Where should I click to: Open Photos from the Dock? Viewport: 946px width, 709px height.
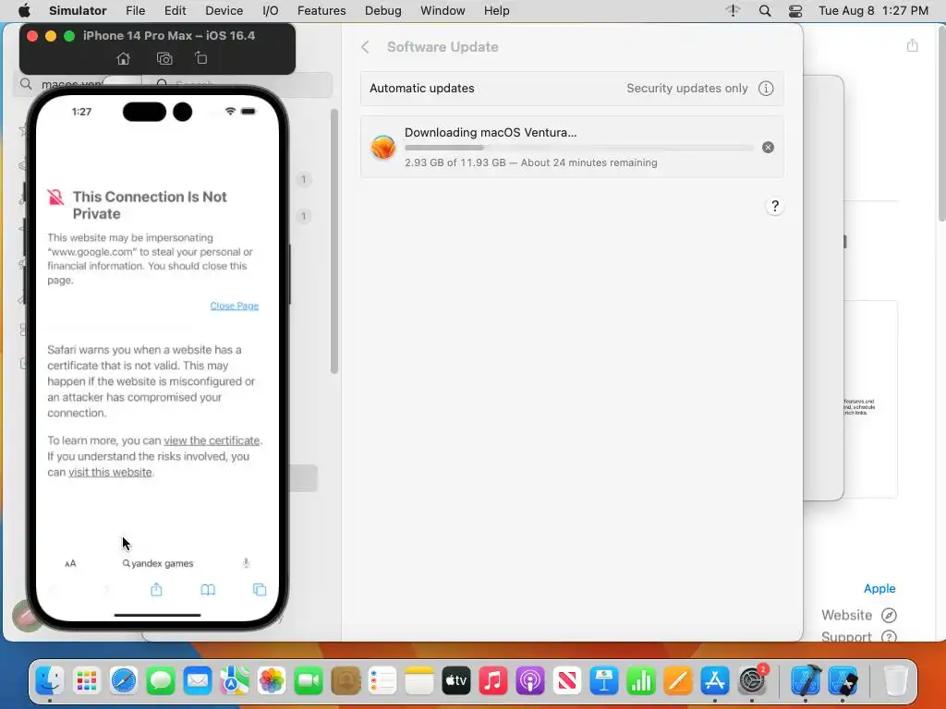[x=272, y=681]
